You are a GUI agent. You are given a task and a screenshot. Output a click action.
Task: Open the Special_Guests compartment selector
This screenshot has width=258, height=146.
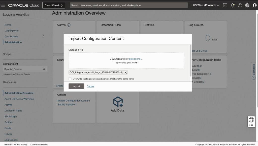coord(24,69)
